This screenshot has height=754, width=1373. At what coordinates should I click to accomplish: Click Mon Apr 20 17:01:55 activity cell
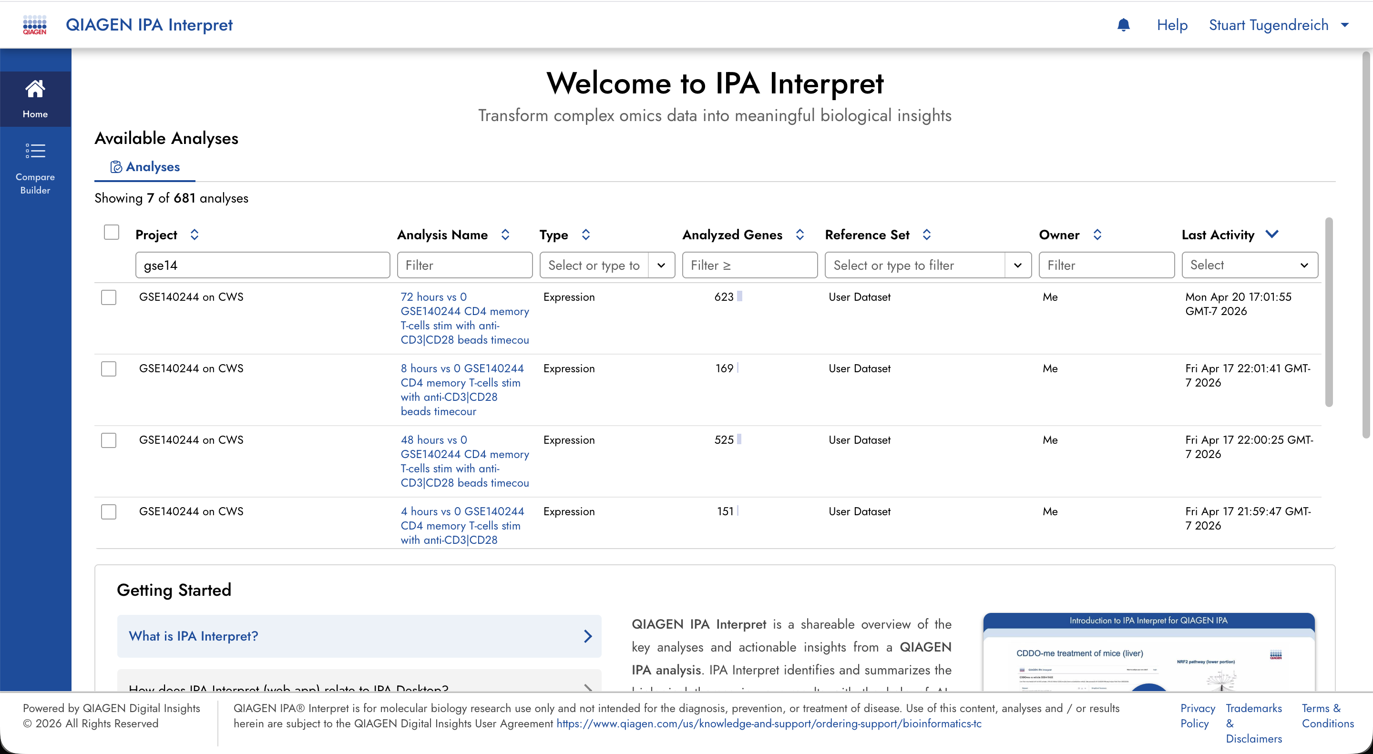tap(1238, 304)
